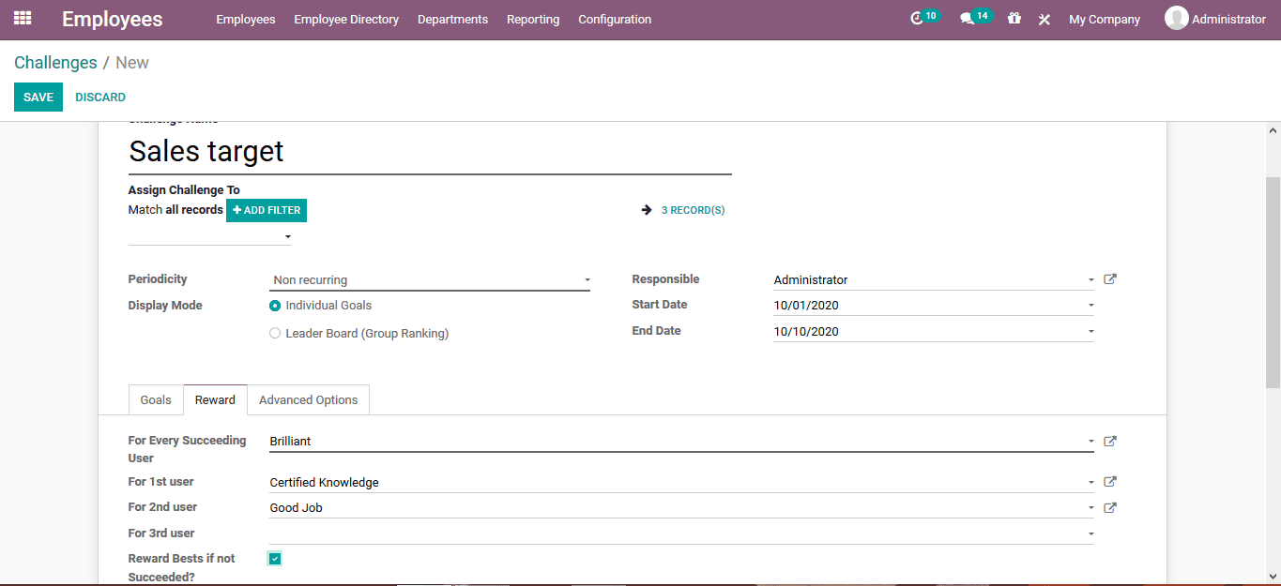Uncheck Reward Bests if not Succeeded

[274, 558]
